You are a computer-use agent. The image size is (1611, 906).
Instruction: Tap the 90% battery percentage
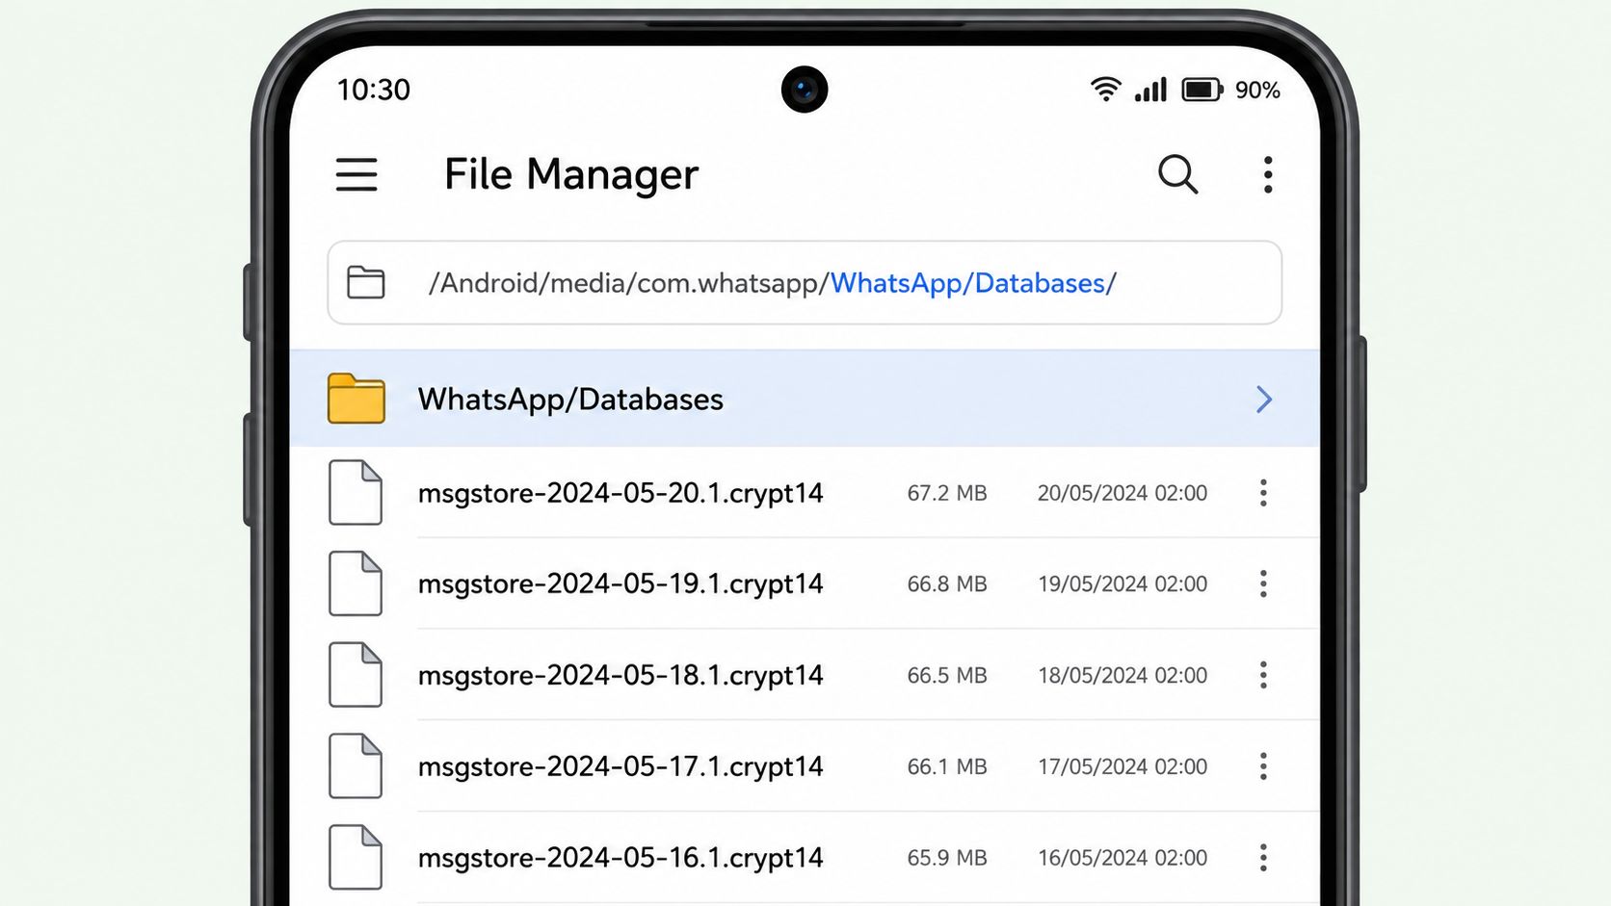coord(1257,90)
